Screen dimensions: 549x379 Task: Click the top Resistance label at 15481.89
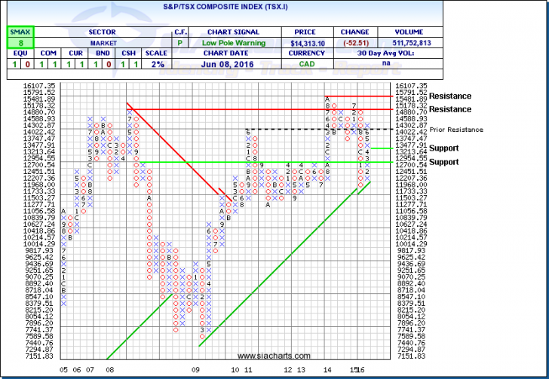click(x=449, y=96)
